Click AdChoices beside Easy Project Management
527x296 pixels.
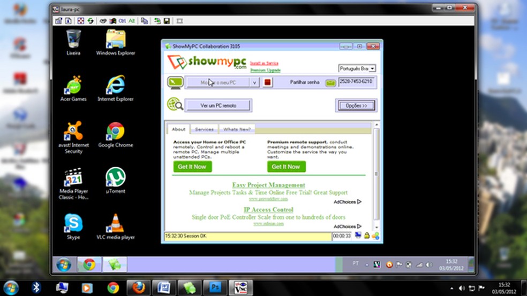pos(348,202)
